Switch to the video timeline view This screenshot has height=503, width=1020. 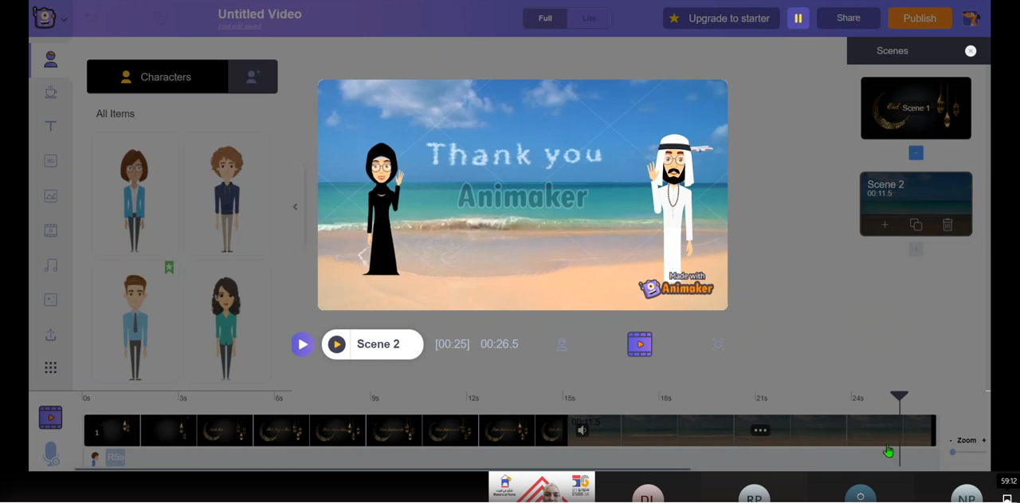[x=51, y=418]
